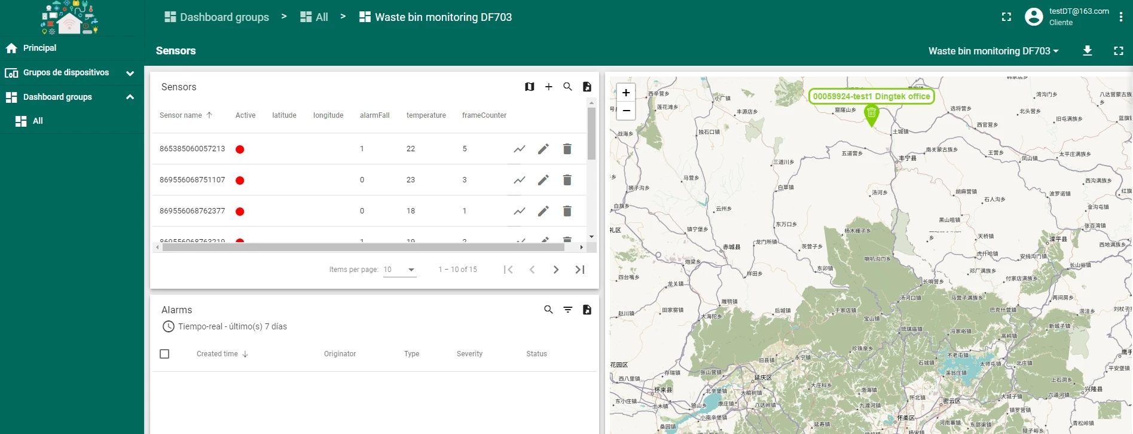Search sensors with magnifier icon
Screen dimensions: 1133x434
tap(567, 87)
